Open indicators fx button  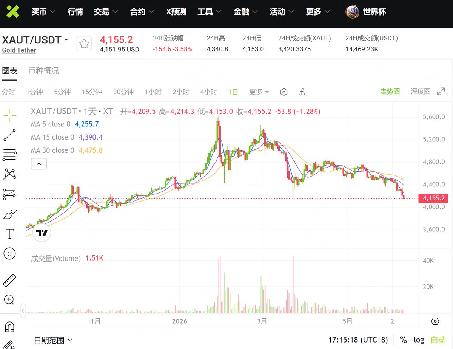tap(302, 92)
